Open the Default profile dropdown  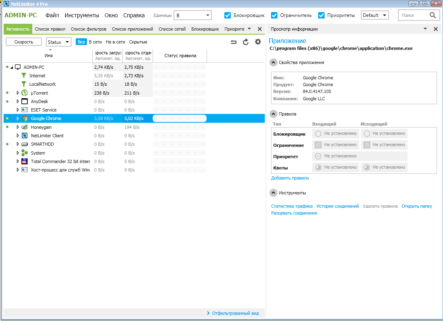pyautogui.click(x=375, y=15)
